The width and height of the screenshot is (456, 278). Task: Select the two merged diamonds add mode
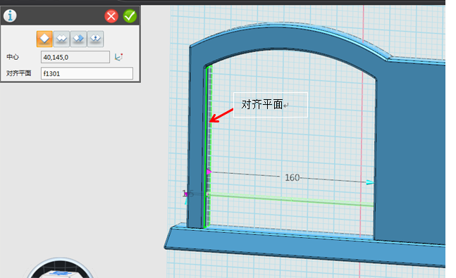click(61, 39)
